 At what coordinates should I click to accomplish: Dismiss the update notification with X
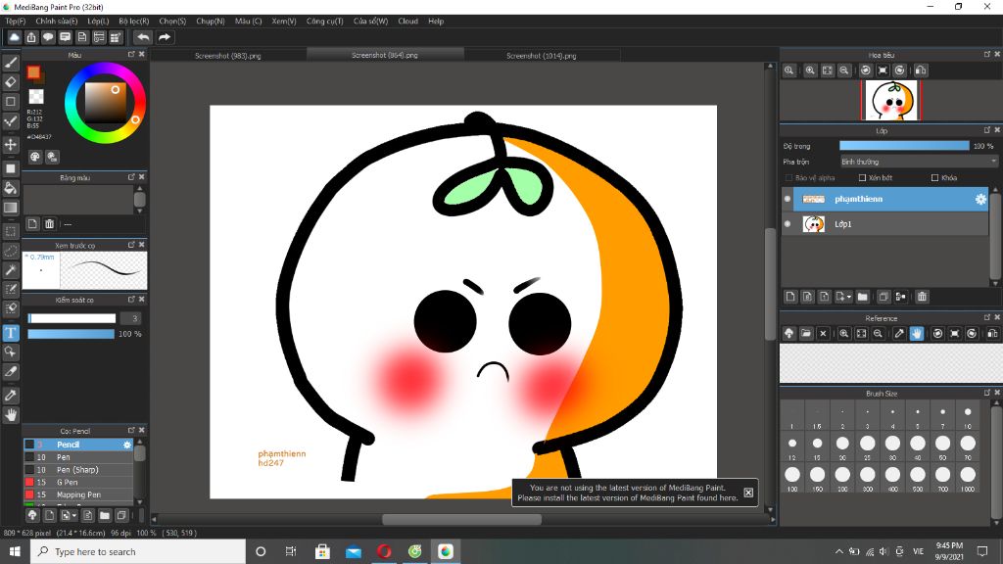(x=748, y=493)
